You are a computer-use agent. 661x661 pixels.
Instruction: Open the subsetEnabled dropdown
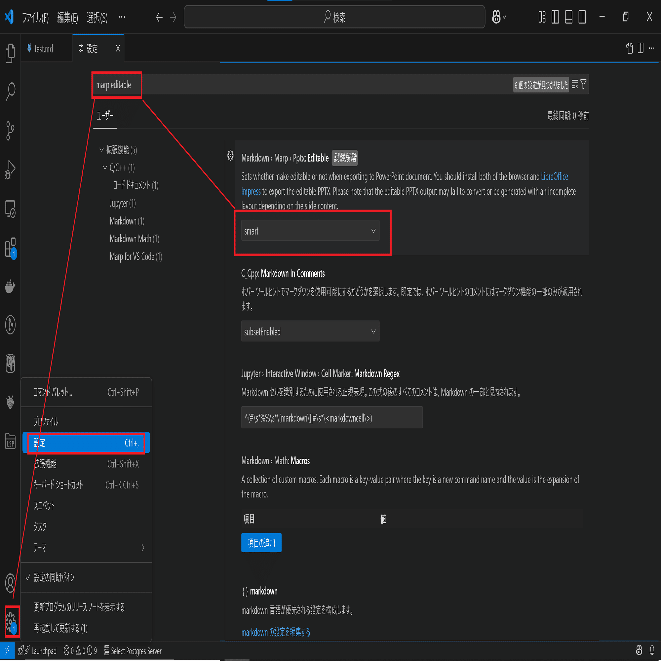click(310, 331)
